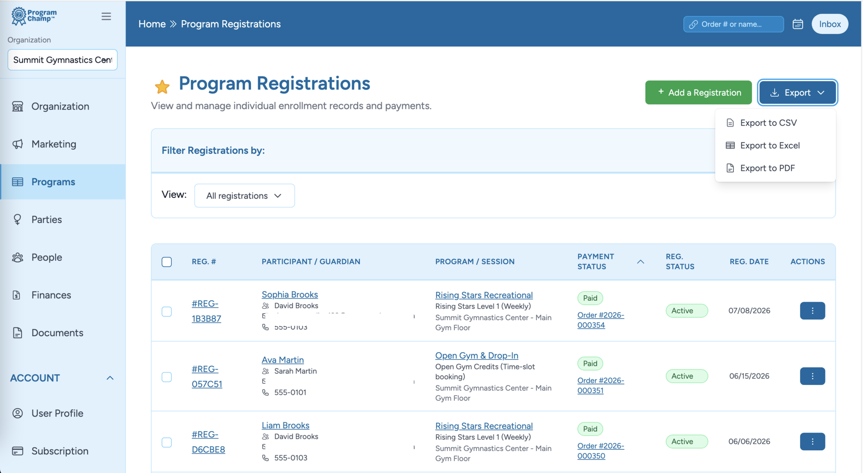Click the People group icon

18,258
